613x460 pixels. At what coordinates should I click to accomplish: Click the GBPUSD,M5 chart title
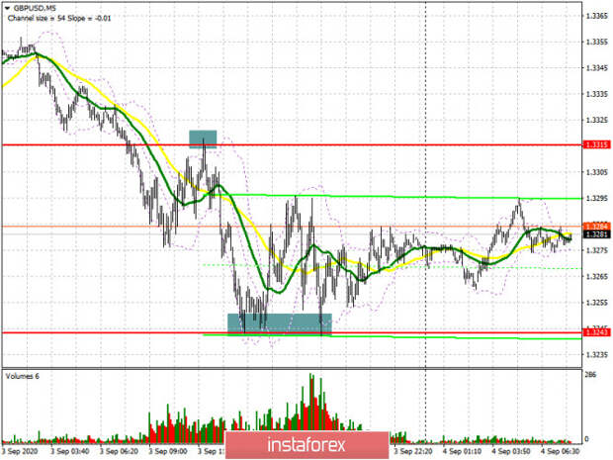coord(37,9)
